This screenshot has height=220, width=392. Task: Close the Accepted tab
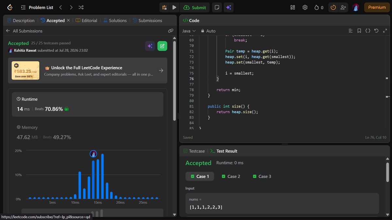(68, 20)
